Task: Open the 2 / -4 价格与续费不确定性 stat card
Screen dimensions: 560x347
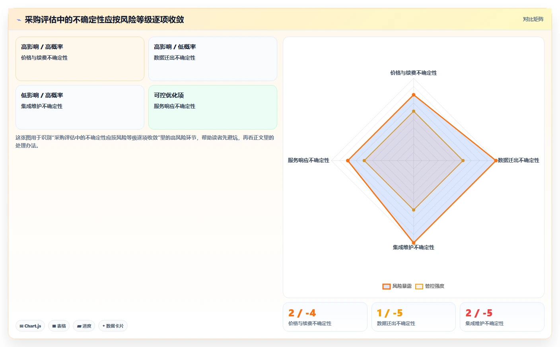Action: pos(325,317)
